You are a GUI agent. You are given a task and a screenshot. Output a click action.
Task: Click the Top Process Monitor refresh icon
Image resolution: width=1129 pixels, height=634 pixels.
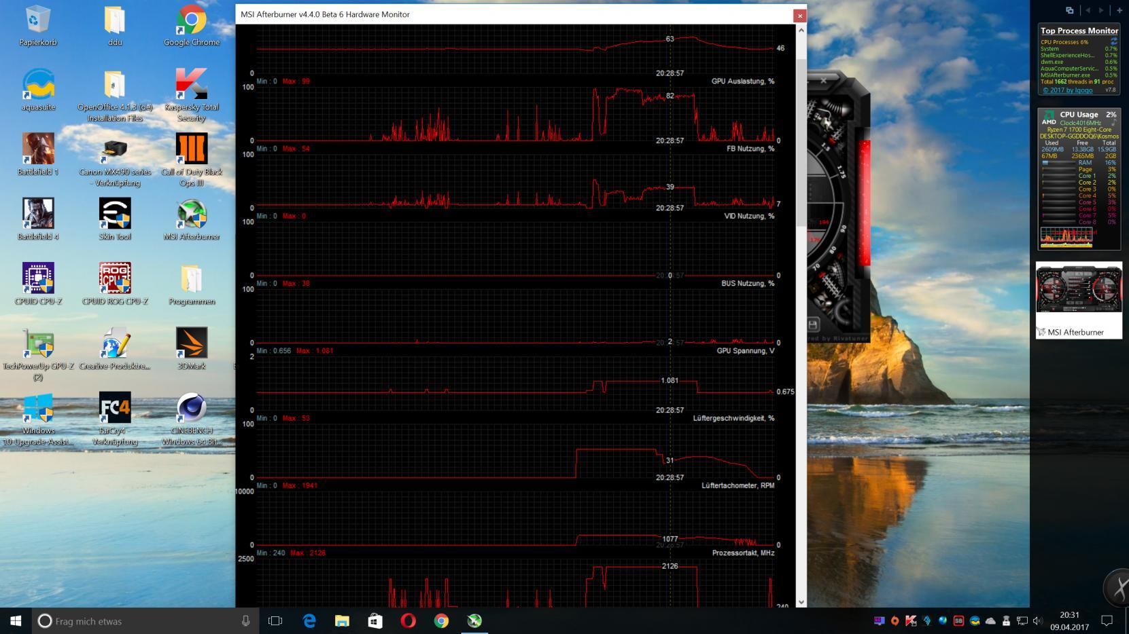click(1113, 41)
